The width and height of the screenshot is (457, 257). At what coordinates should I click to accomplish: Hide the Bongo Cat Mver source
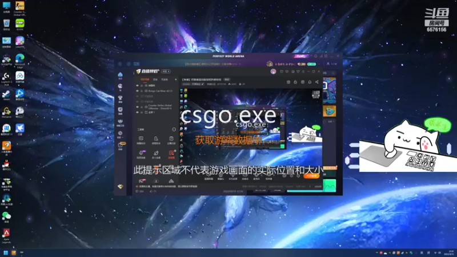tap(137, 91)
